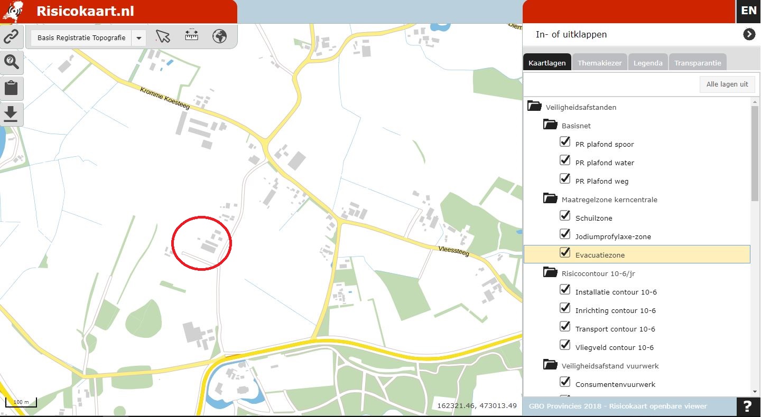Click the layer list vertical scrollbar
Viewport: 761px width, 417px height.
(x=755, y=153)
